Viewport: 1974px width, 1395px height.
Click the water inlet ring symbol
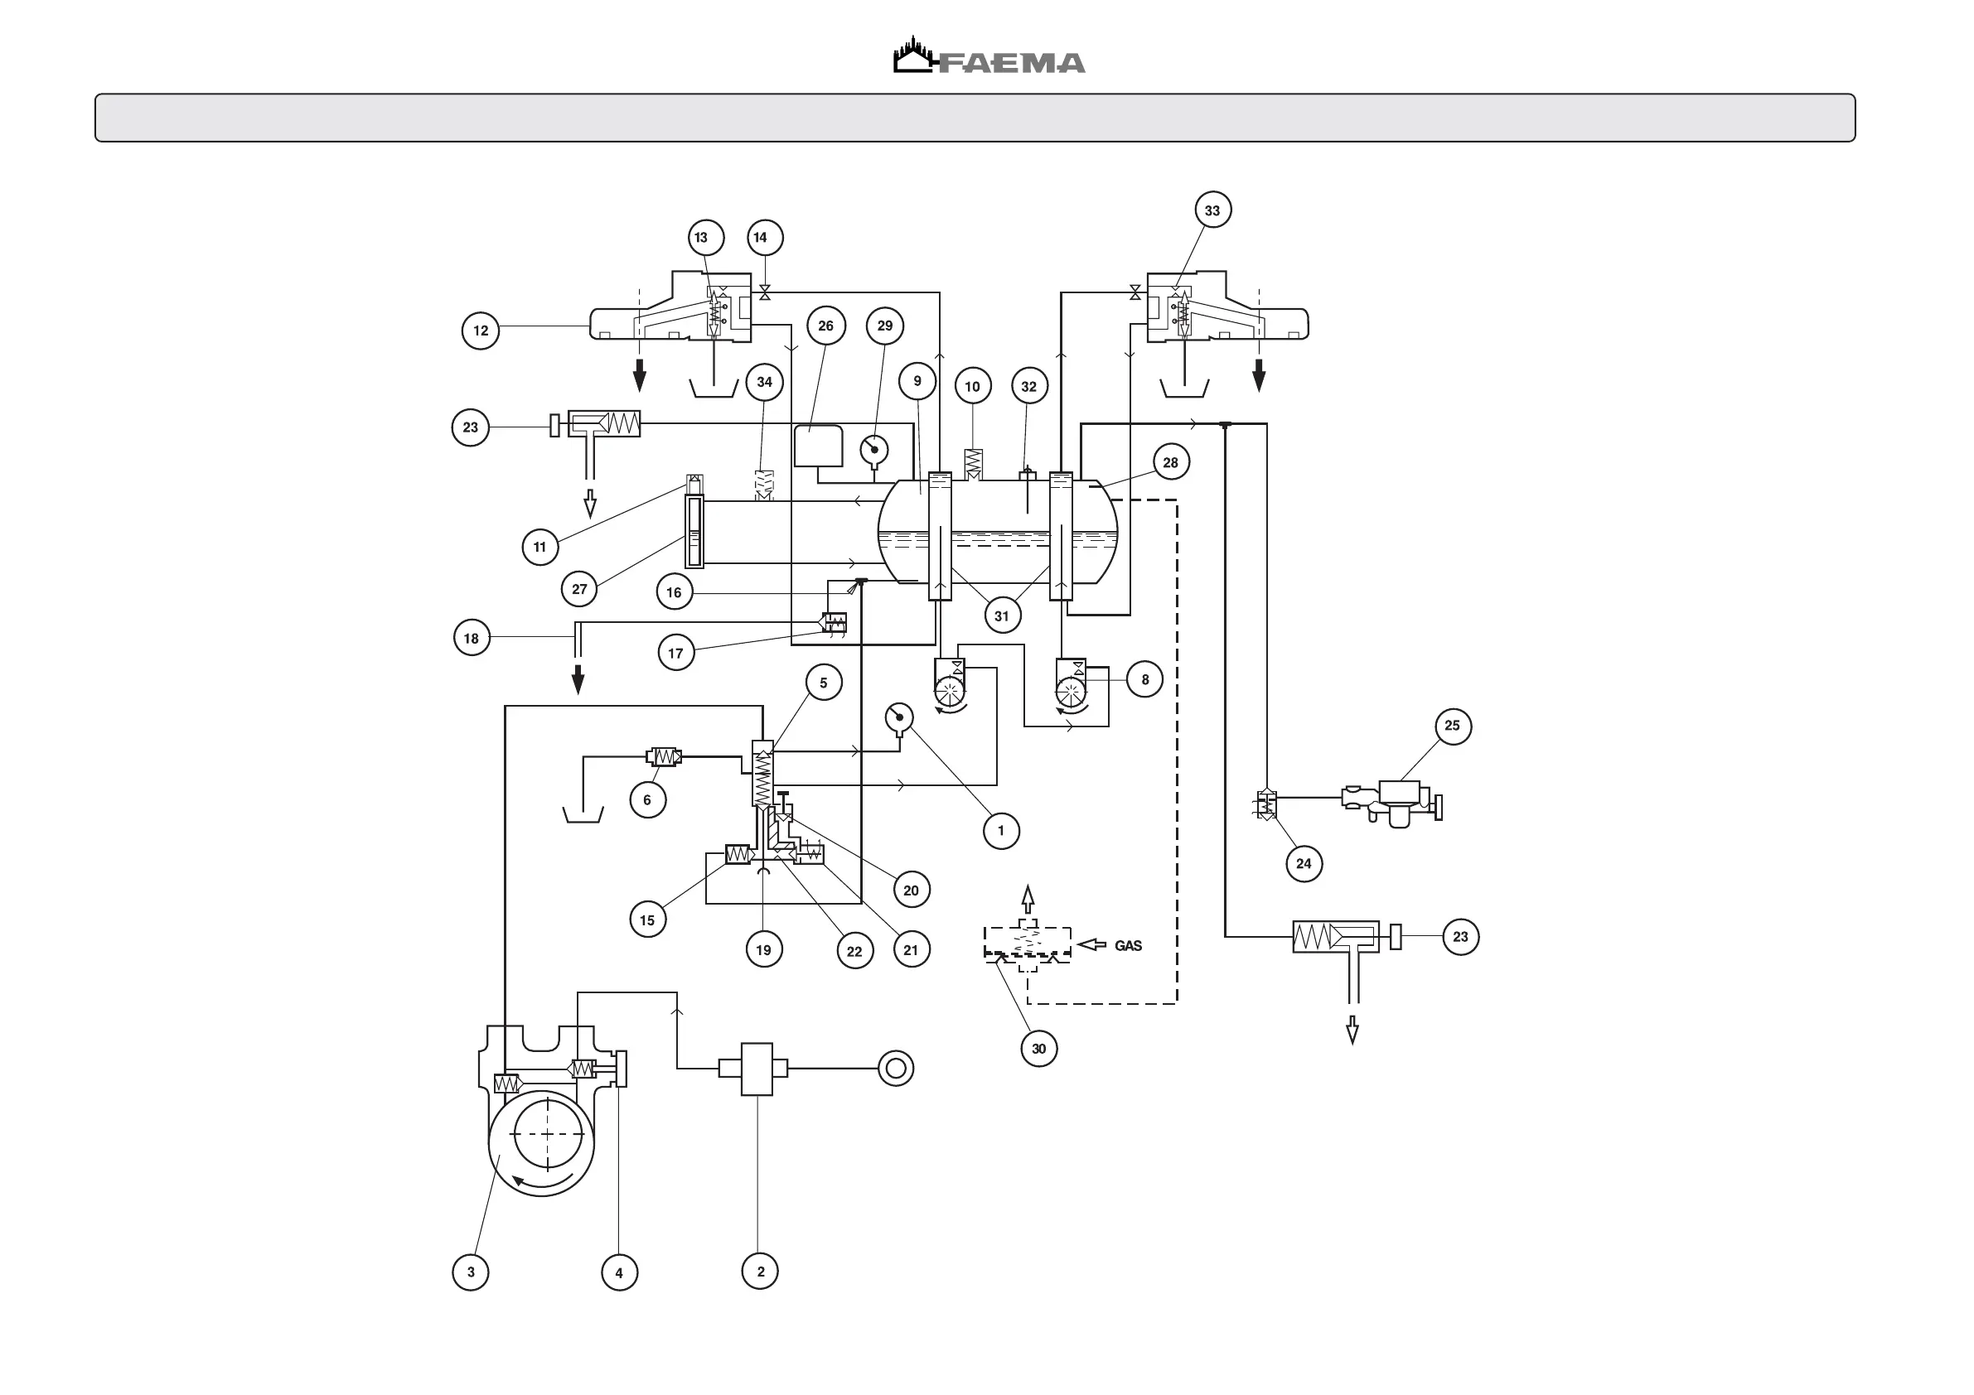click(x=895, y=1069)
